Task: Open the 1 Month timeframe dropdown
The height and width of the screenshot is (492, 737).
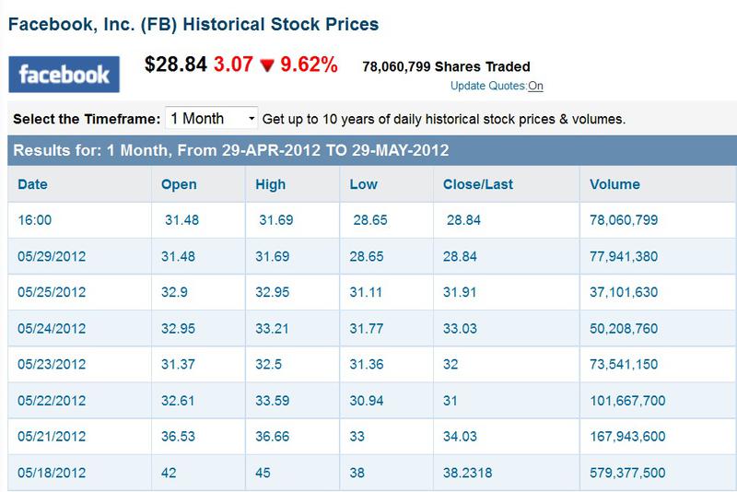Action: click(x=212, y=119)
